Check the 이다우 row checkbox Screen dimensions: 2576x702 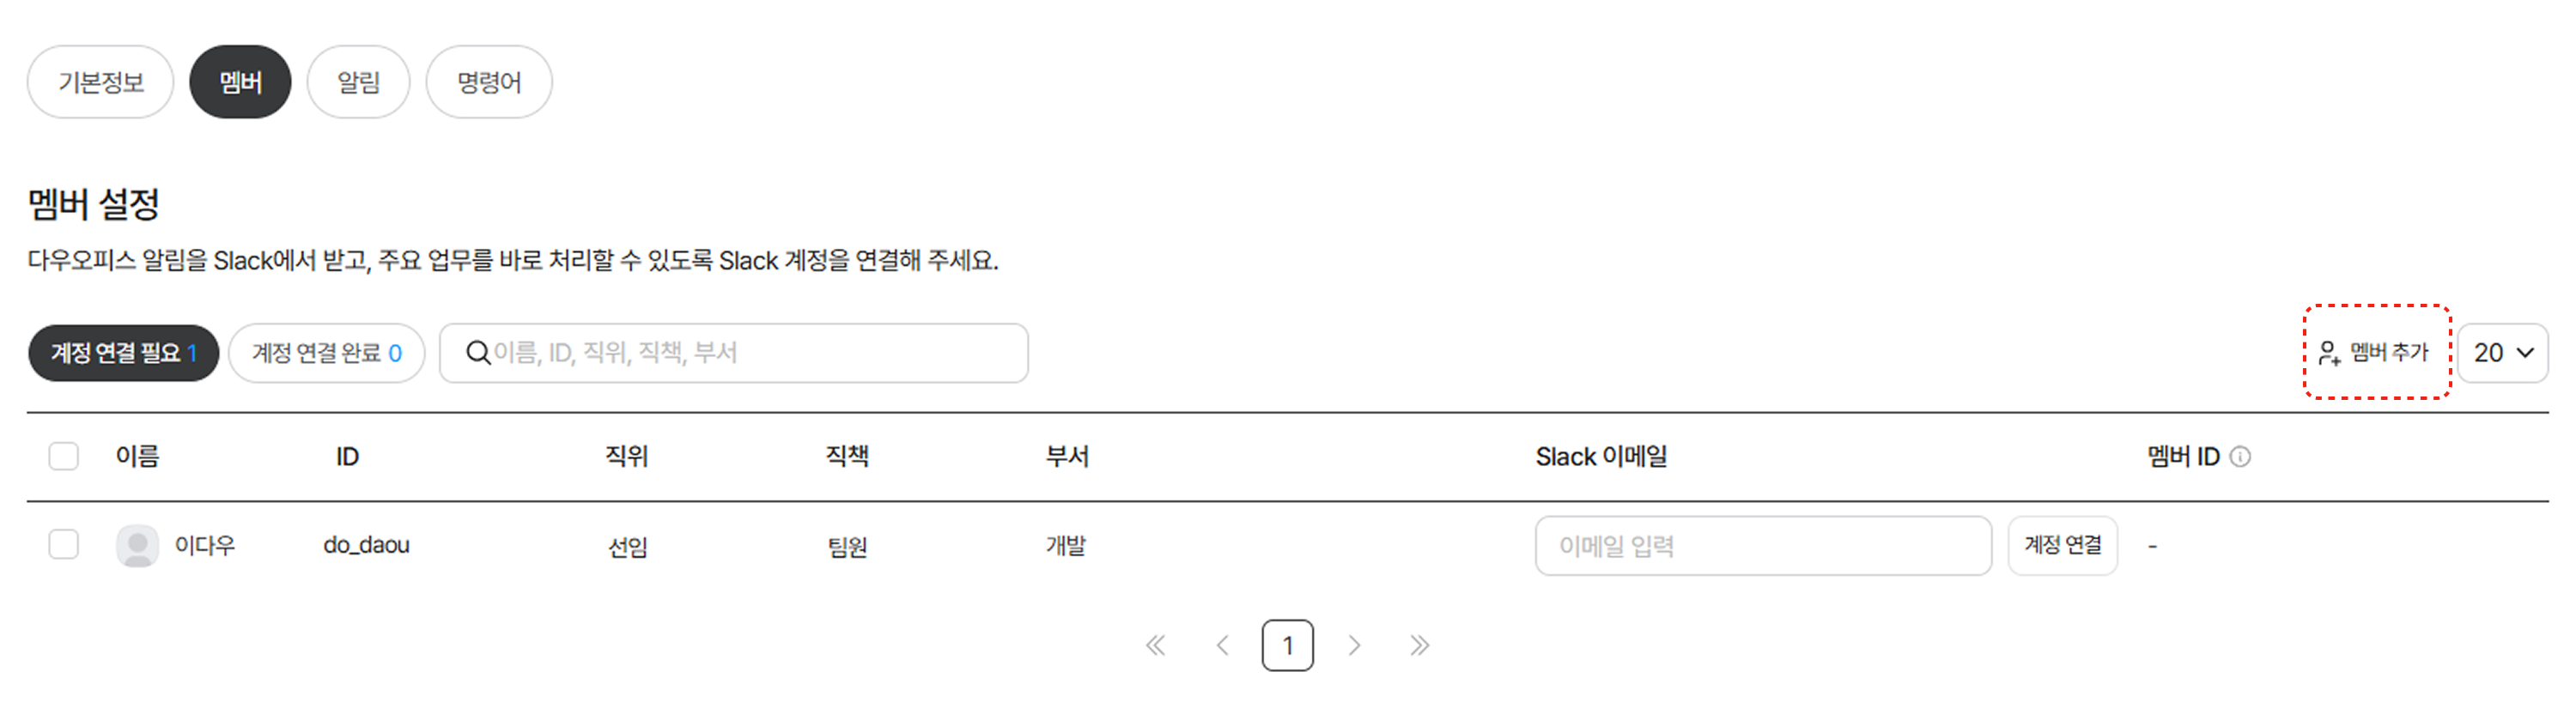click(64, 545)
